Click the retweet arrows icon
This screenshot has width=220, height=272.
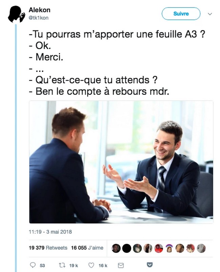(62, 265)
